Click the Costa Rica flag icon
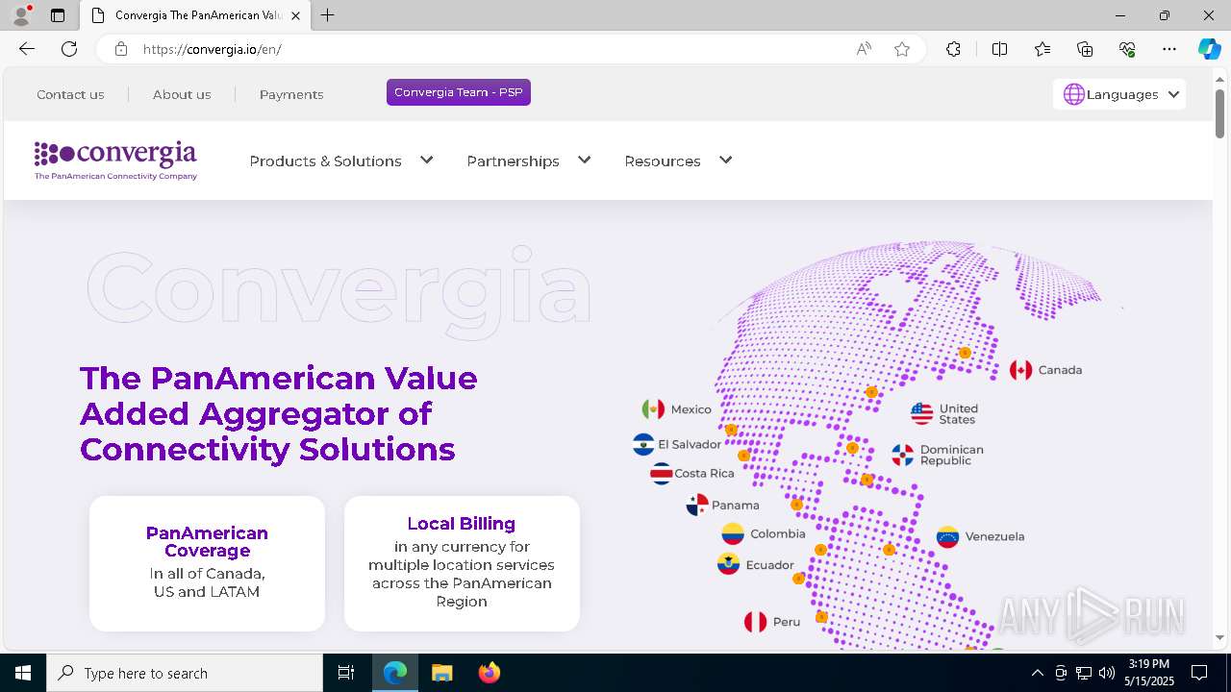This screenshot has height=692, width=1231. click(x=661, y=474)
